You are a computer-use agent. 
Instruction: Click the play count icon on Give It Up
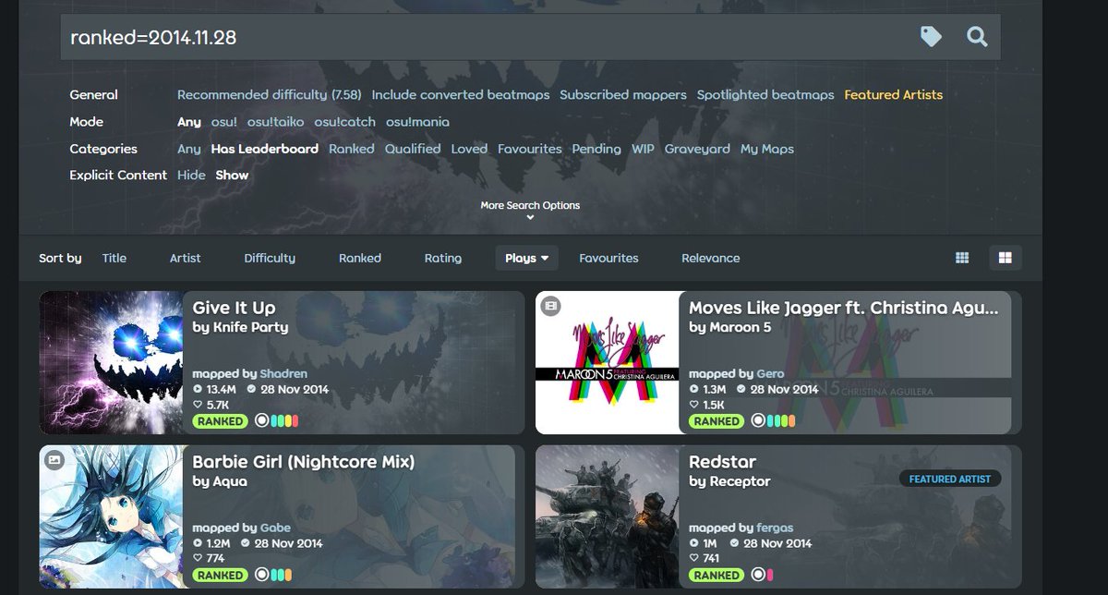198,389
